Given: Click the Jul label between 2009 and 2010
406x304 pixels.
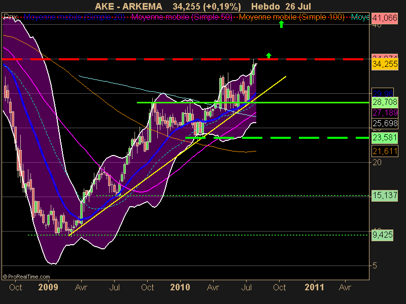Looking at the screenshot, I should (x=114, y=287).
